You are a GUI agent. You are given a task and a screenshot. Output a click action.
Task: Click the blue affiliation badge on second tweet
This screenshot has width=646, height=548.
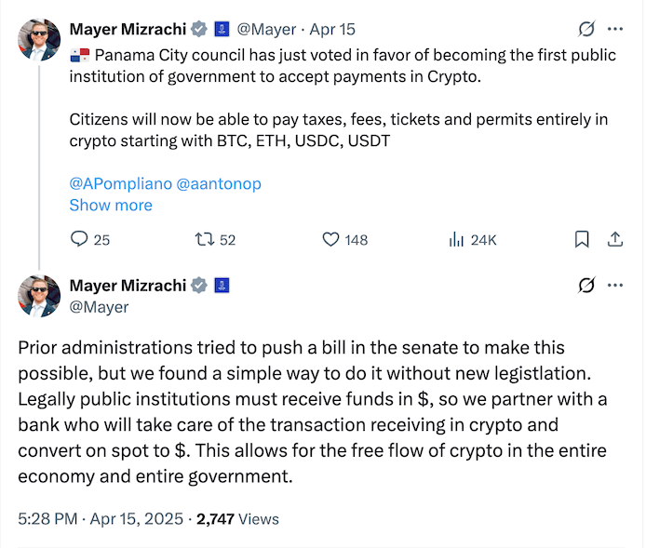click(x=222, y=286)
